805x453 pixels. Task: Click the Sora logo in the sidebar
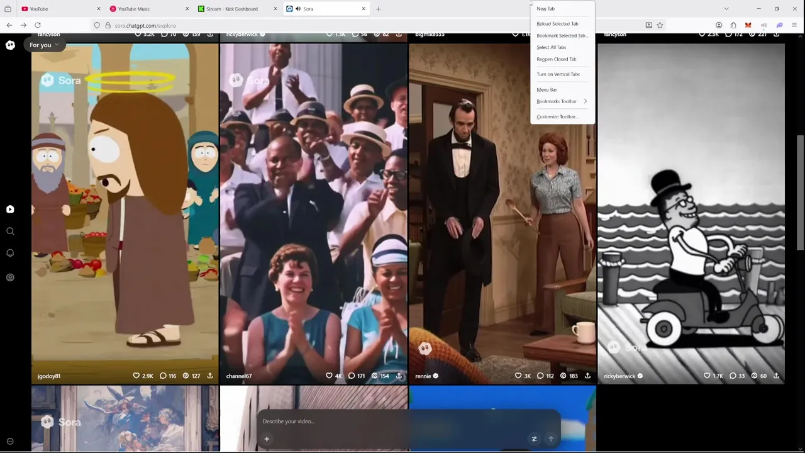(x=10, y=45)
